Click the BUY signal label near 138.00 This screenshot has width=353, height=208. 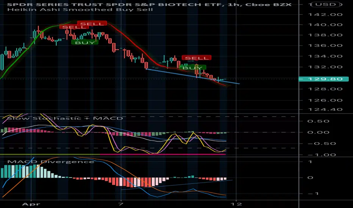(x=85, y=42)
